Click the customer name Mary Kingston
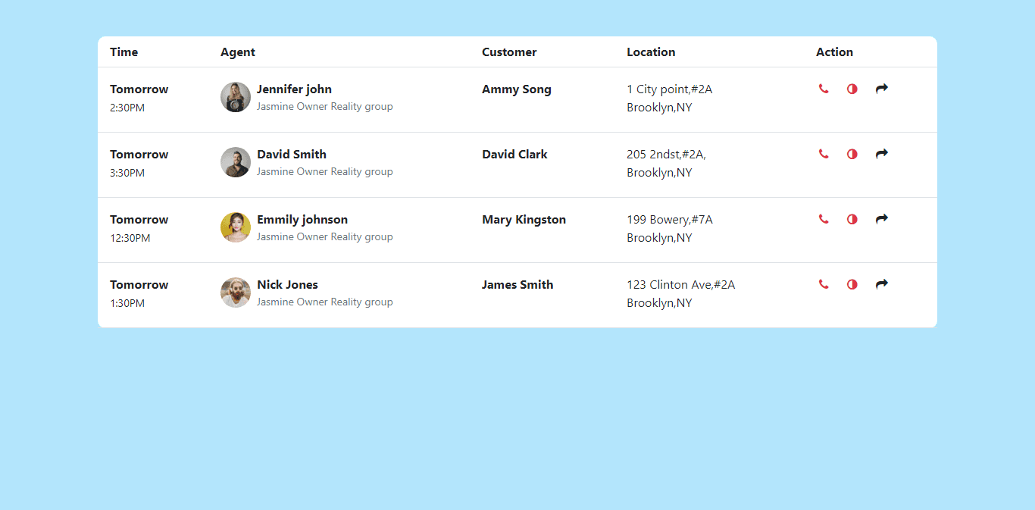Screen dimensions: 1035x510 [524, 219]
